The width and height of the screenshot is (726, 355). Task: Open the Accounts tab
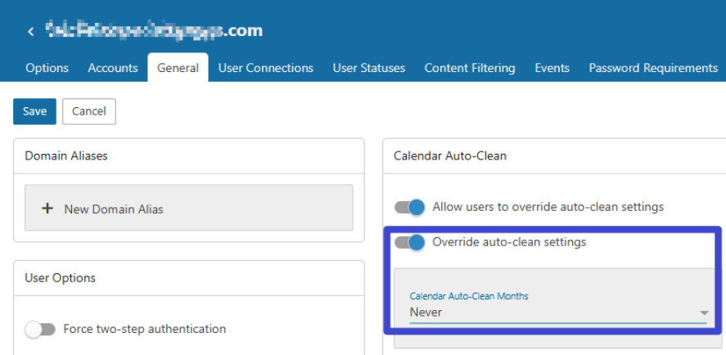point(113,68)
